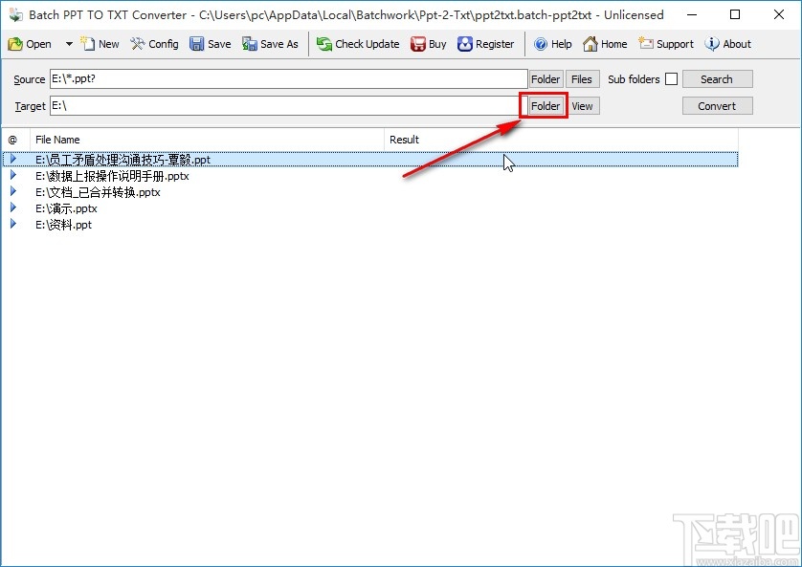Expand the entry for 演示.pptx
Viewport: 802px width, 567px height.
(12, 207)
